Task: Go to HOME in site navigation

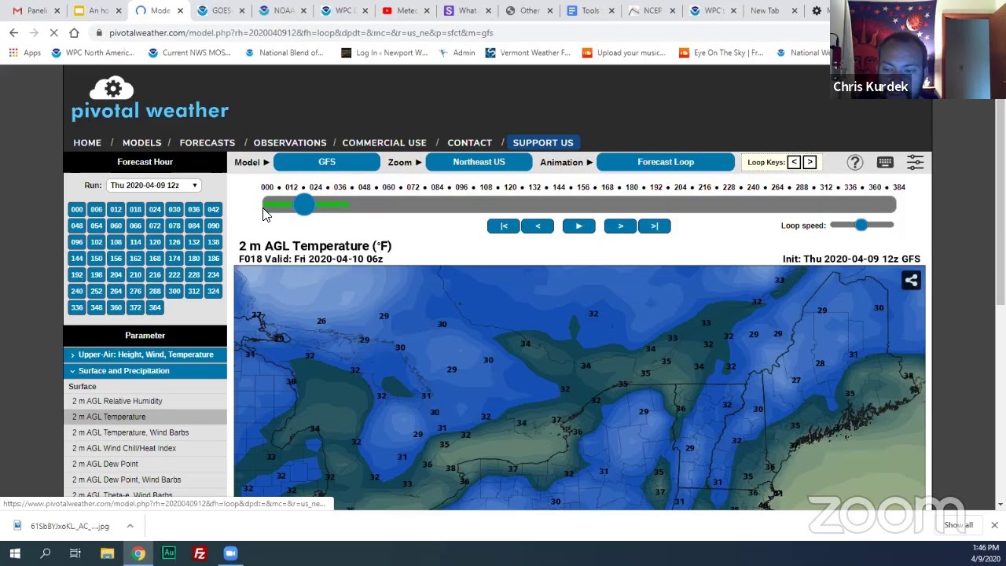Action: 87,142
